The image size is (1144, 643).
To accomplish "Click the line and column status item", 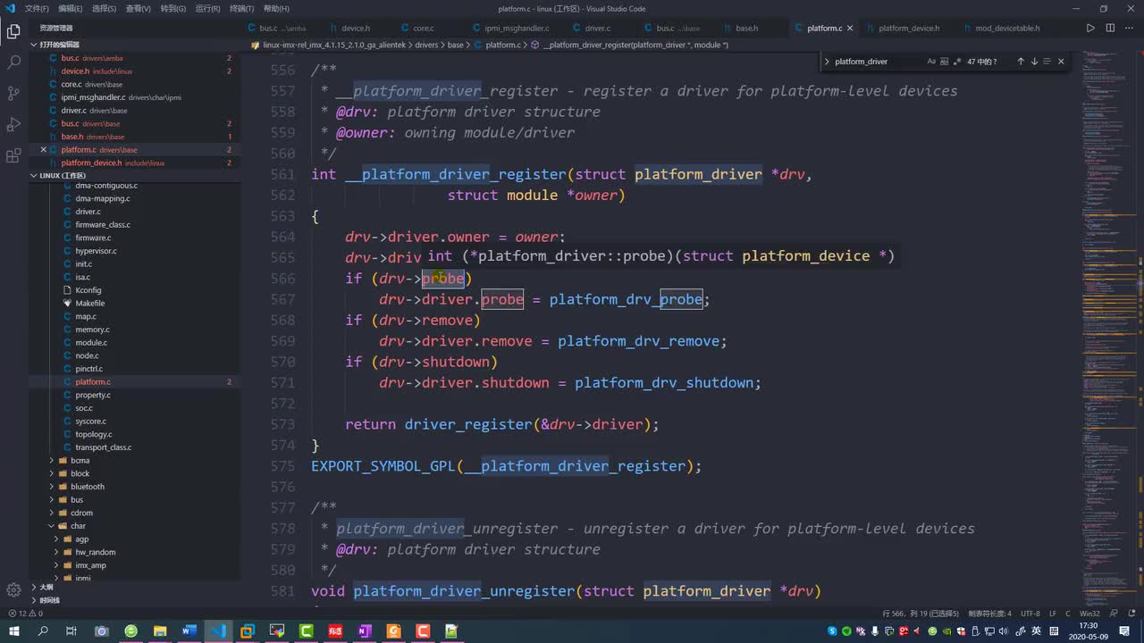I will [920, 614].
